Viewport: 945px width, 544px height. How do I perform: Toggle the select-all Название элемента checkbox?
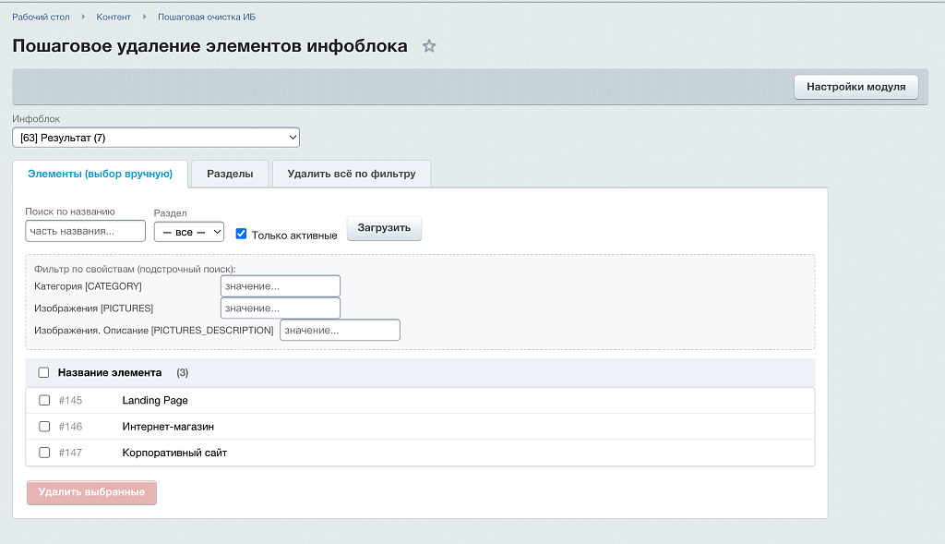coord(43,373)
